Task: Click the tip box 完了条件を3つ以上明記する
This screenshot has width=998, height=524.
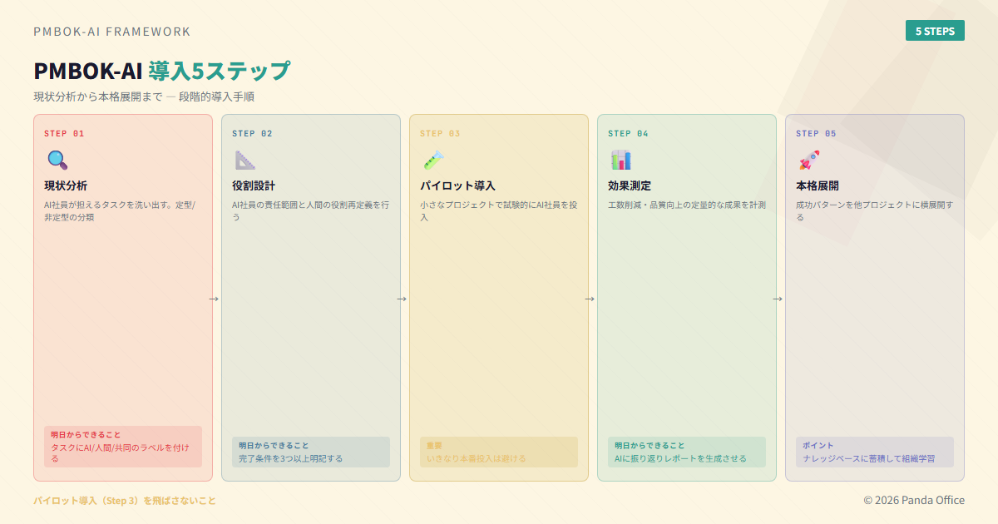Action: coord(311,452)
